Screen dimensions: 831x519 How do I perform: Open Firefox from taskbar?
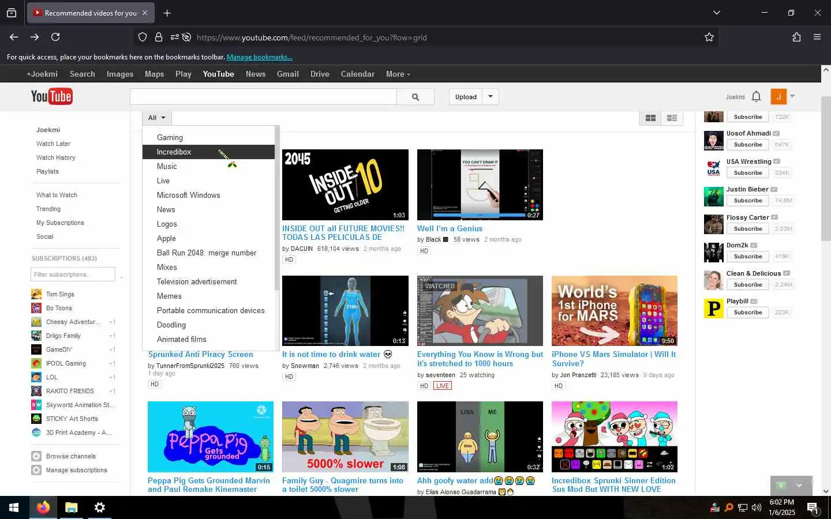(43, 507)
